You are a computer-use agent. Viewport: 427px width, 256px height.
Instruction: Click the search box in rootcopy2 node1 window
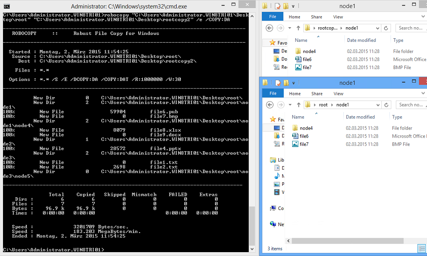click(411, 28)
